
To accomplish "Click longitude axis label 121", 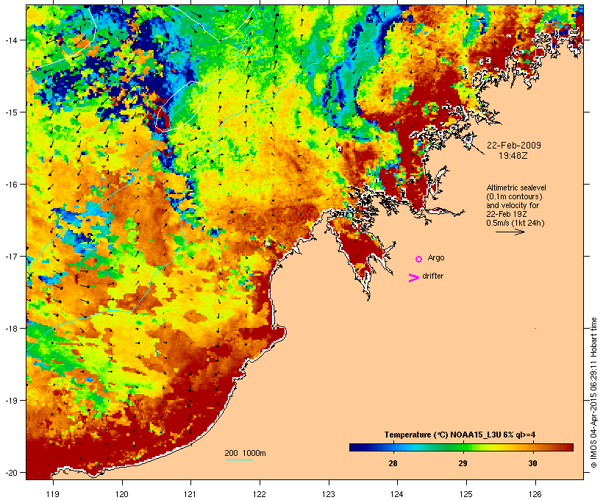I will click(x=190, y=494).
